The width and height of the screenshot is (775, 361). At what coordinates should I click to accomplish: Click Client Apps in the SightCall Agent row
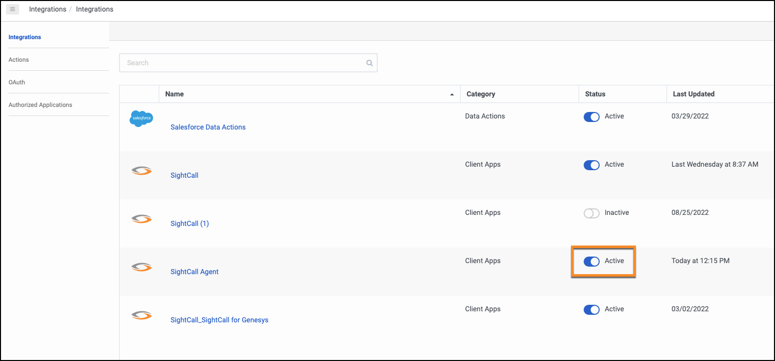(483, 261)
